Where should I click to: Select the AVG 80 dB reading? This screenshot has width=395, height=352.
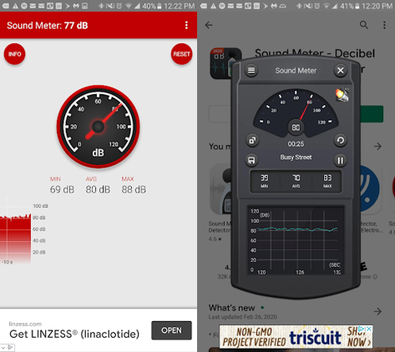(x=98, y=185)
